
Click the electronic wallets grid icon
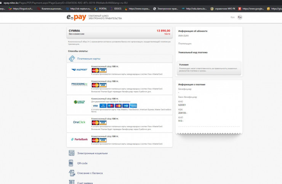click(x=71, y=153)
